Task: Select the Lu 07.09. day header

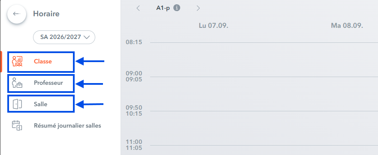Action: click(x=213, y=26)
